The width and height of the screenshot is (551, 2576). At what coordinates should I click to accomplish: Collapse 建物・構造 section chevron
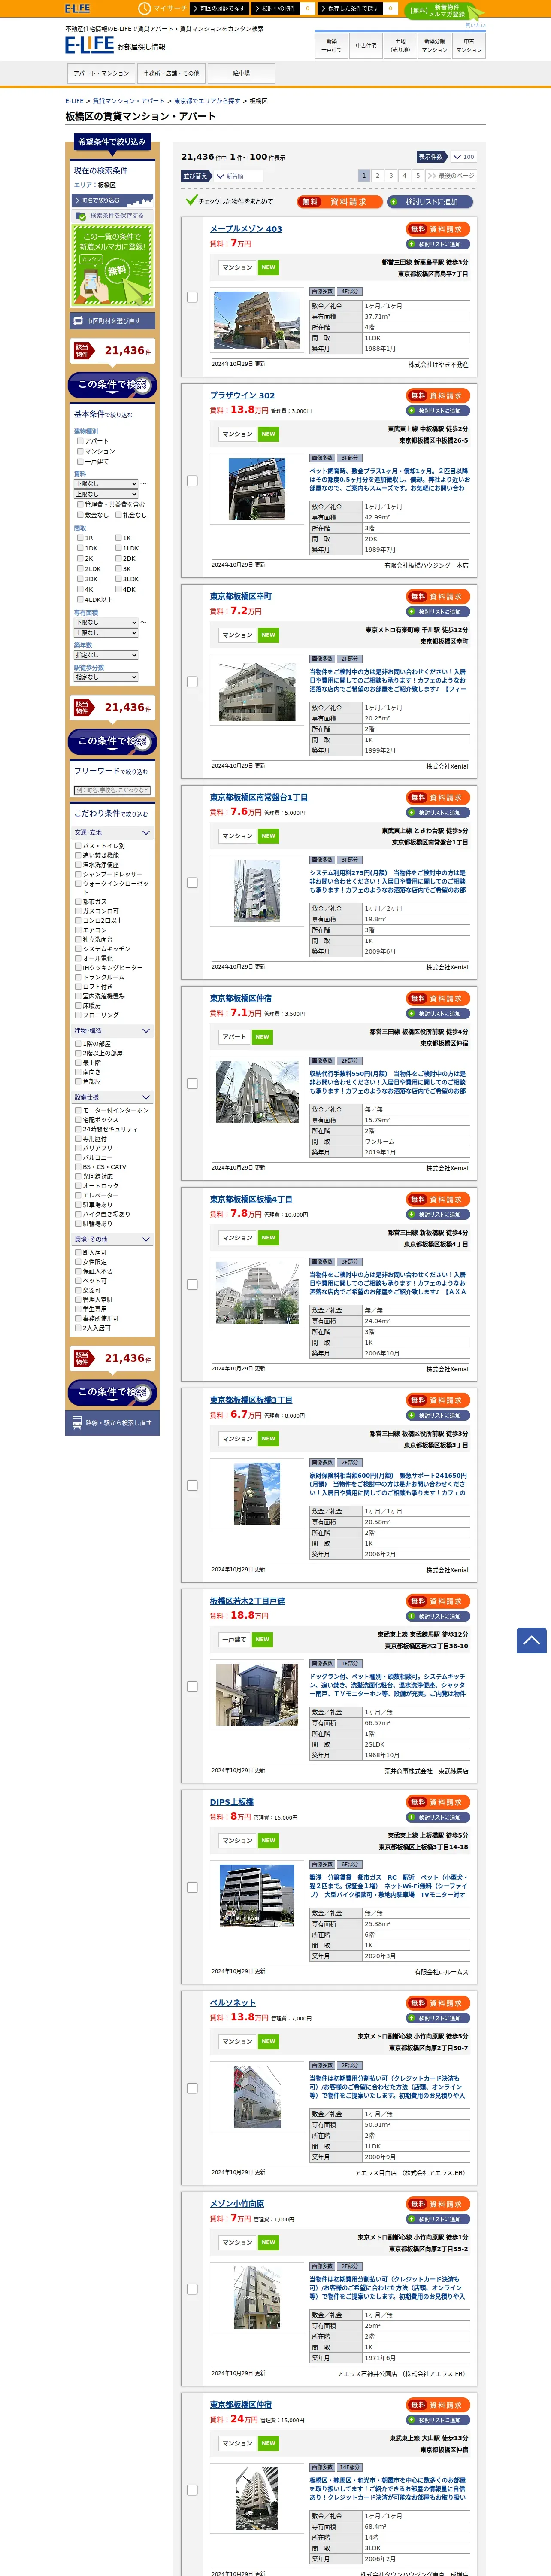(x=146, y=1031)
